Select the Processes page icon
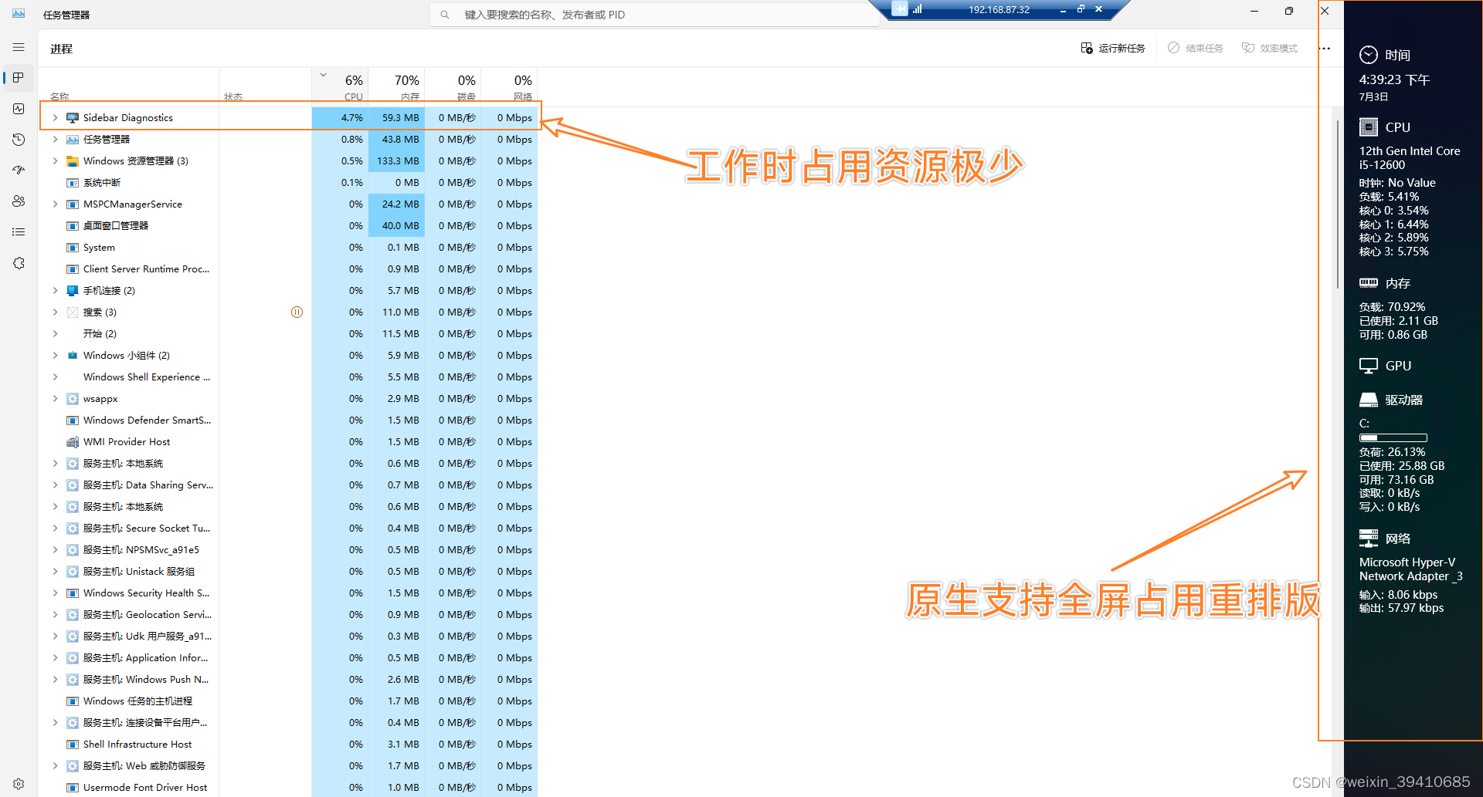The image size is (1483, 797). point(19,78)
